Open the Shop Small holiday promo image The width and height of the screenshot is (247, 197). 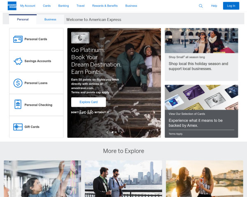(x=201, y=41)
